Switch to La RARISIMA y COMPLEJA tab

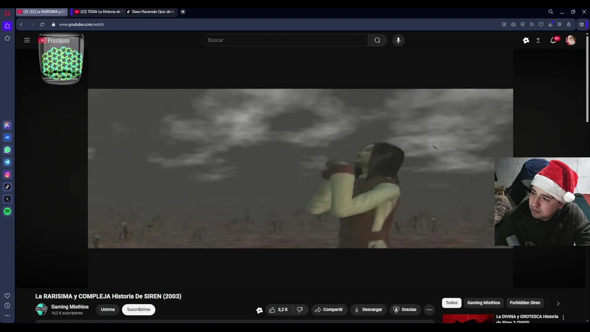[x=42, y=12]
